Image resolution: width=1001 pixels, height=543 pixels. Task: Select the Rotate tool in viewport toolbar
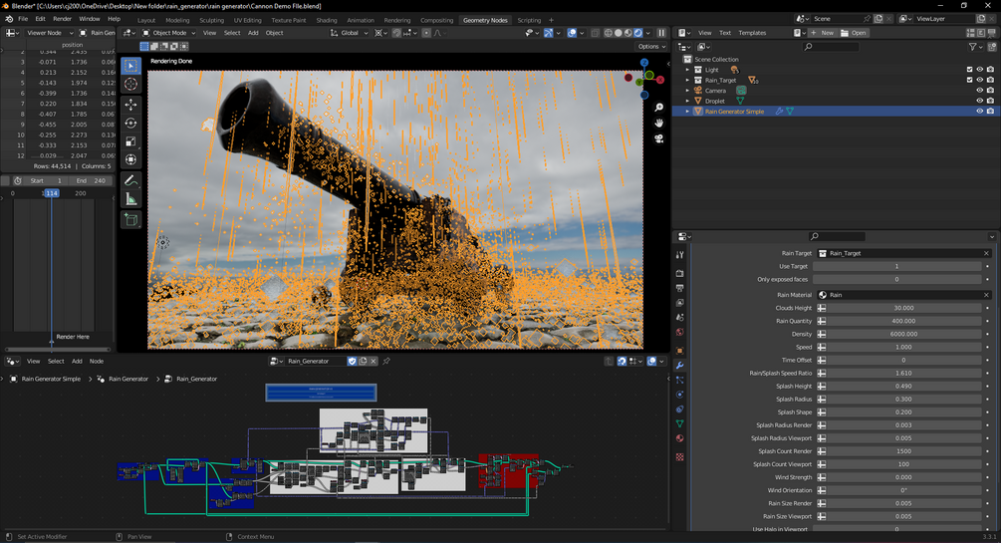pos(130,123)
